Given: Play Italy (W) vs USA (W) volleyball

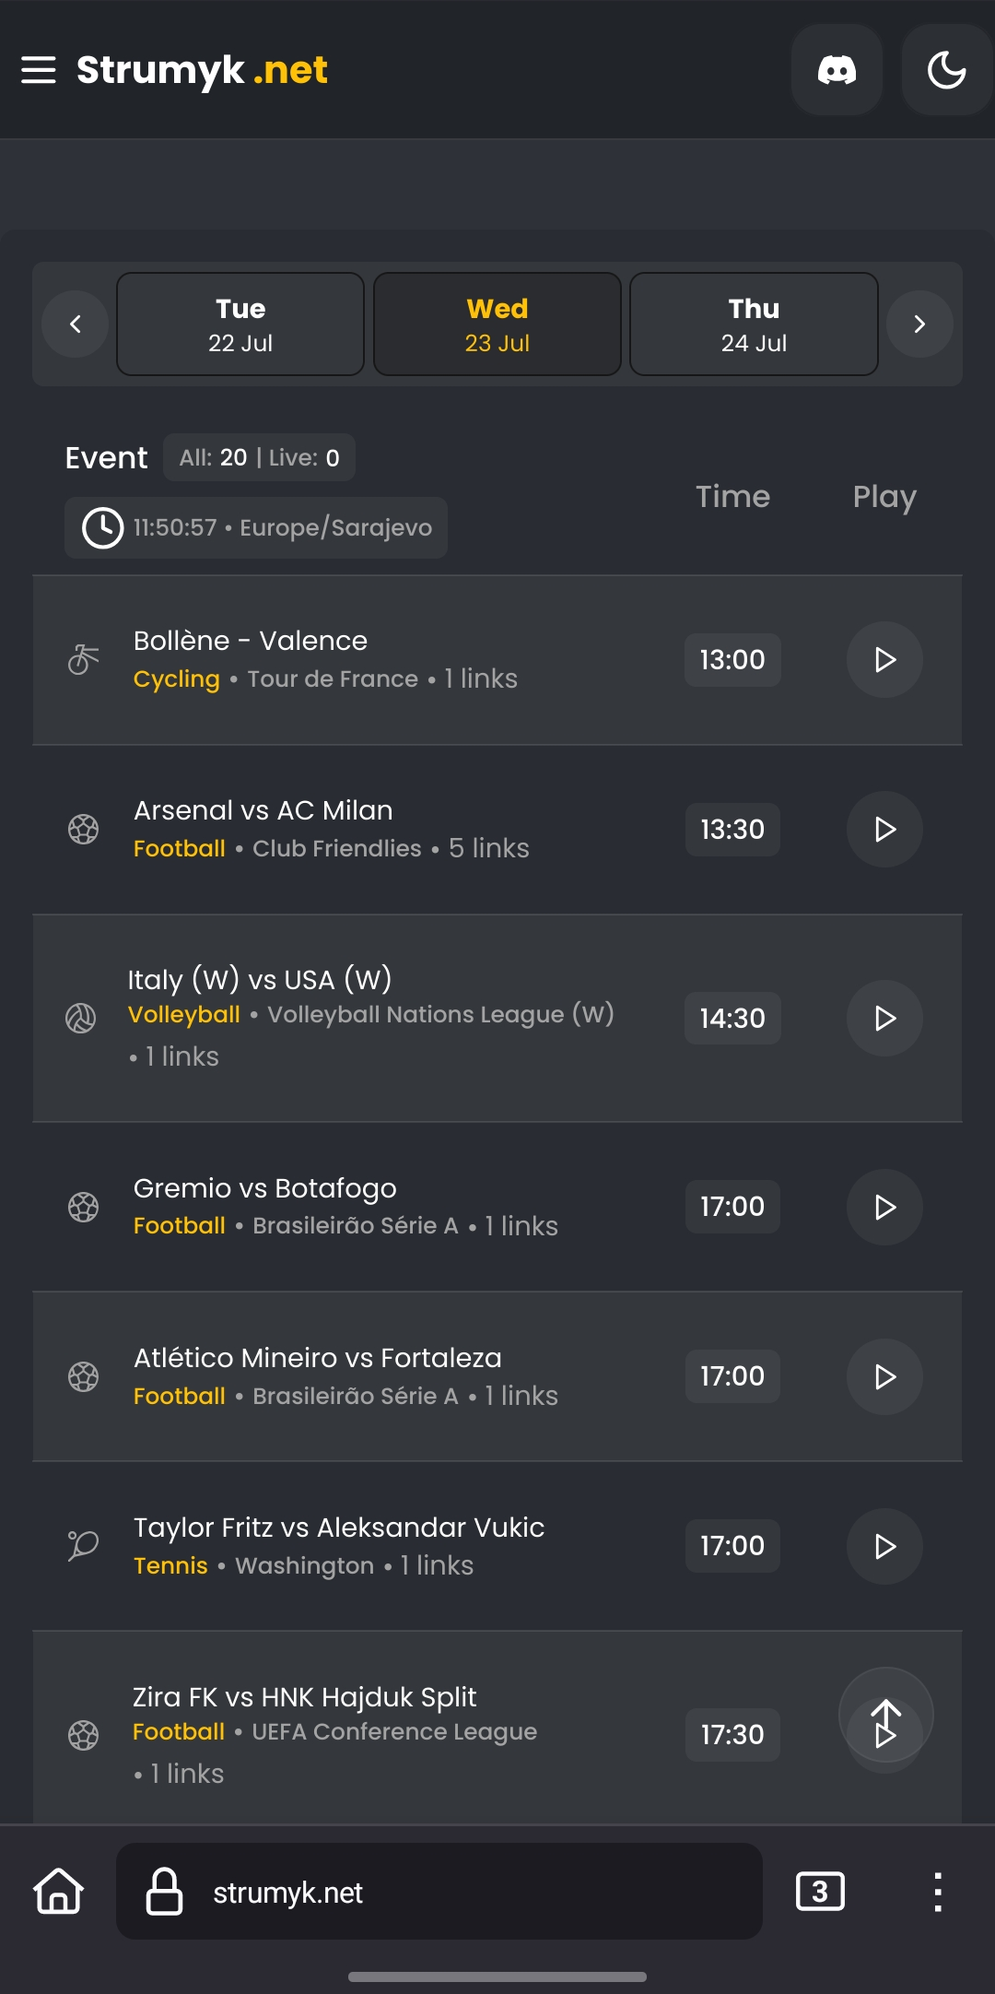Looking at the screenshot, I should point(884,1019).
